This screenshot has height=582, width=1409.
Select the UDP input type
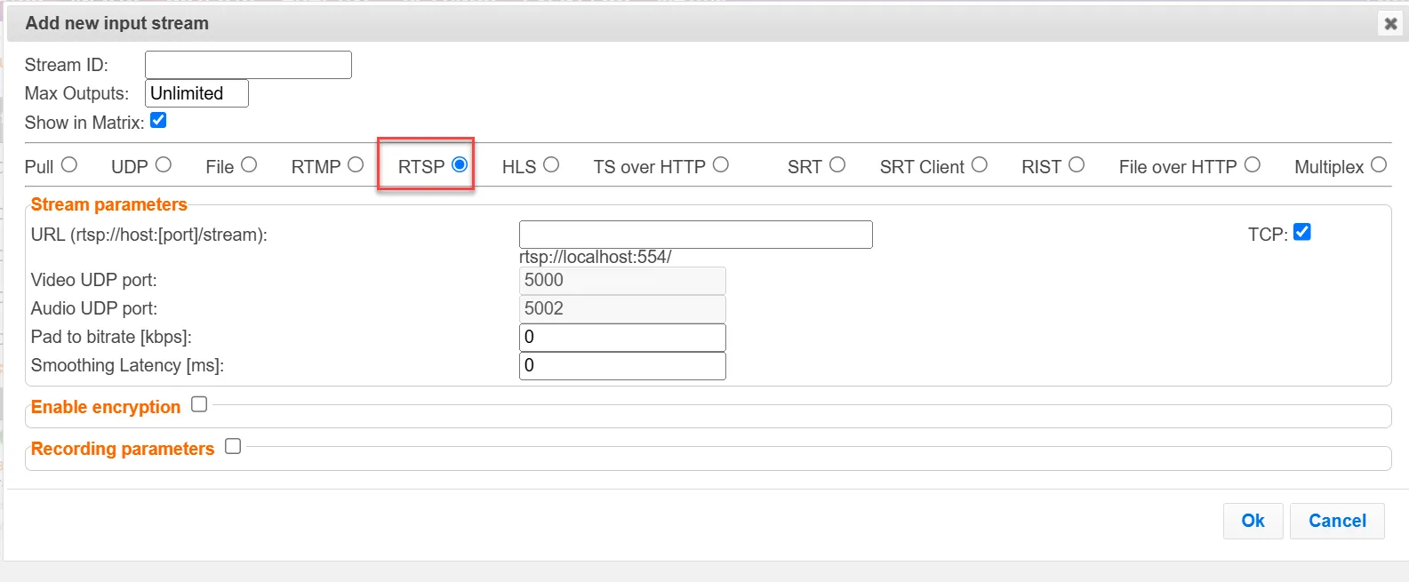click(164, 164)
